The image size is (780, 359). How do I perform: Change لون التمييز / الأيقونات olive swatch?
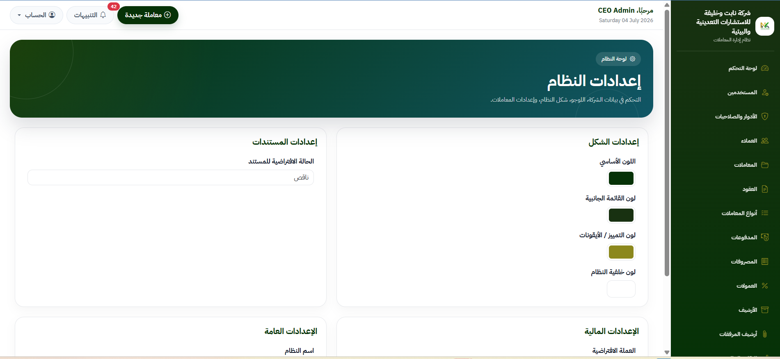(621, 252)
